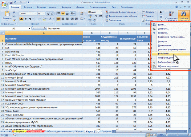This screenshot has height=137, width=191.
Task: Adjust the zoom slider in status bar
Action: [177, 135]
